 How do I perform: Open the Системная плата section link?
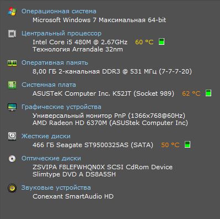click(x=49, y=85)
